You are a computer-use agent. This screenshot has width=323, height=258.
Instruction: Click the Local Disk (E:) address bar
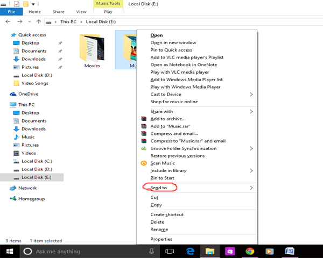(x=184, y=21)
